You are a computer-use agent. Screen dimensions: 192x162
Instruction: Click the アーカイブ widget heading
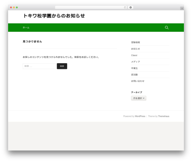pos(136,92)
